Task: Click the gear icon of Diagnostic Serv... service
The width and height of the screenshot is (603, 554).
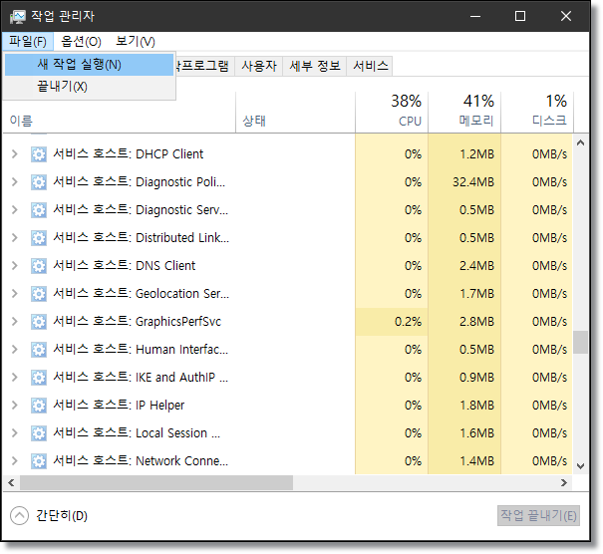Action: (39, 210)
